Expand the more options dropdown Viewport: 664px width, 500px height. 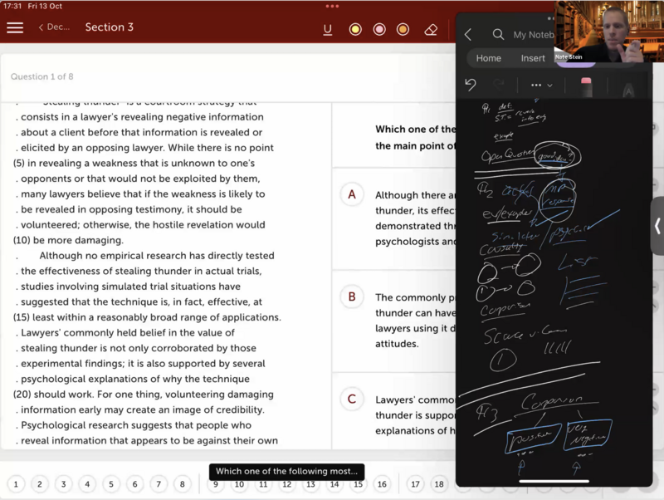(x=541, y=85)
